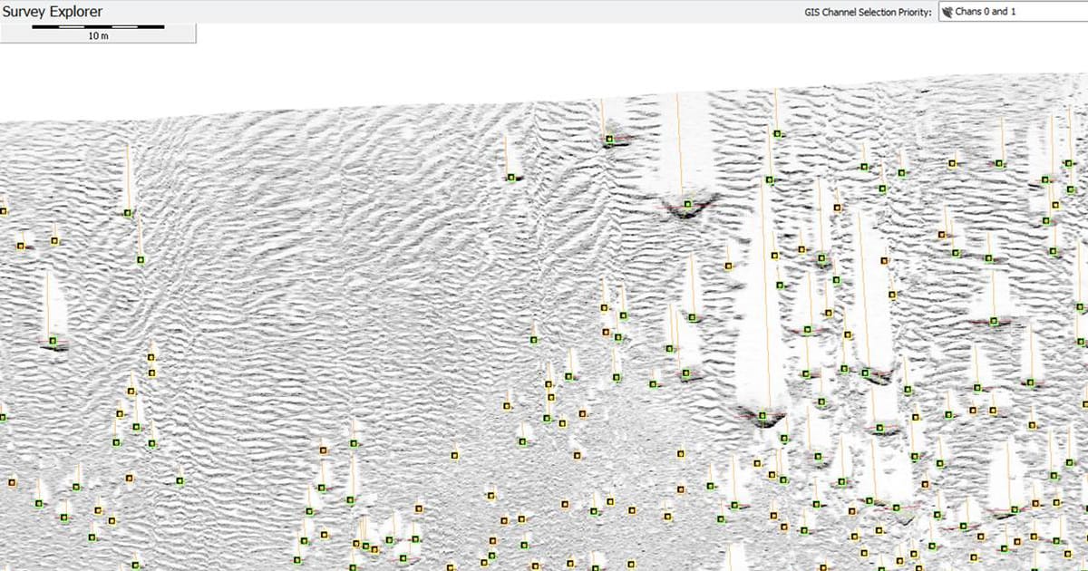Select green marker on lower large V-shaped target
This screenshot has width=1088, height=571.
click(x=763, y=414)
